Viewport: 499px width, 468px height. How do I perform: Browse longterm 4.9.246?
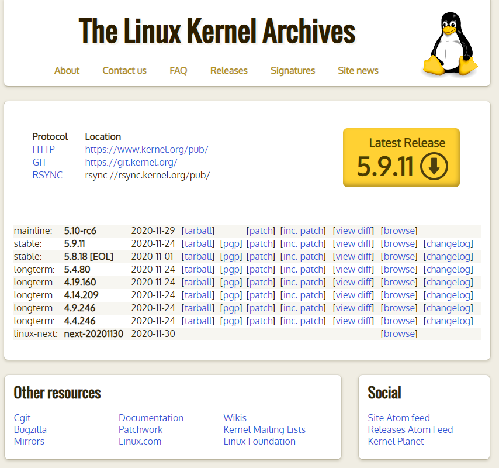point(399,308)
